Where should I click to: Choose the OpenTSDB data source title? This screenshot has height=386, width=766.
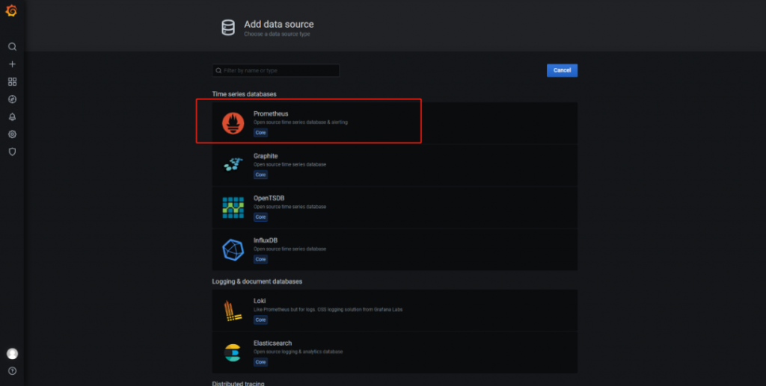269,198
